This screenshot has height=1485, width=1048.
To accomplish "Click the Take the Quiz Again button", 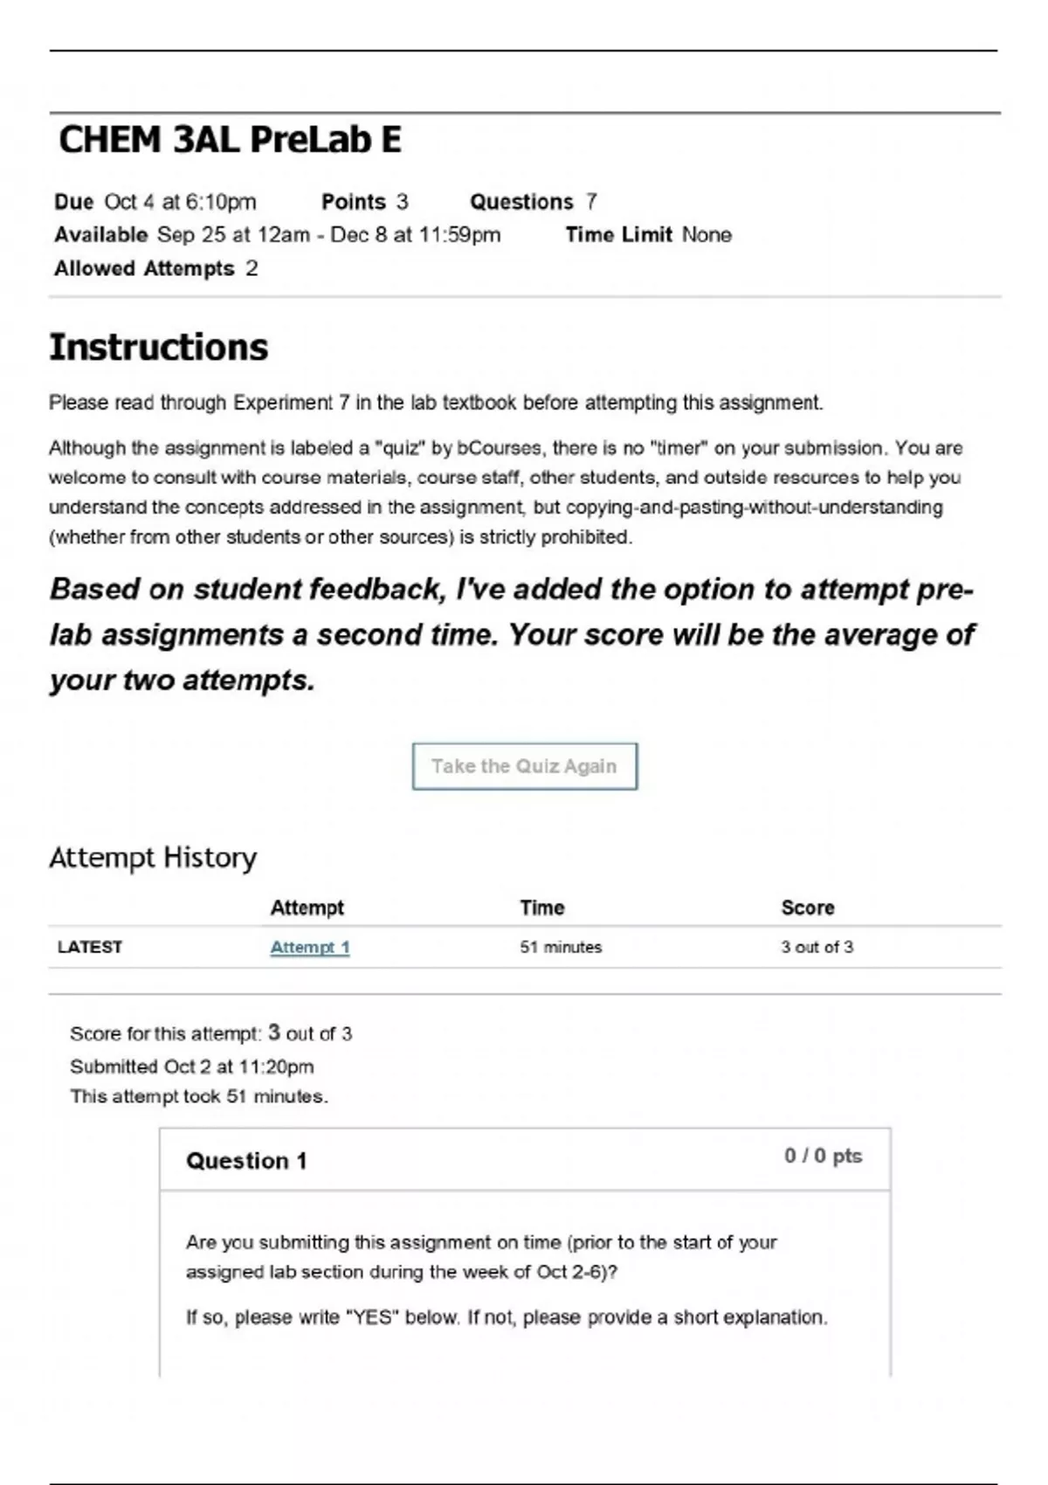I will pos(524,766).
